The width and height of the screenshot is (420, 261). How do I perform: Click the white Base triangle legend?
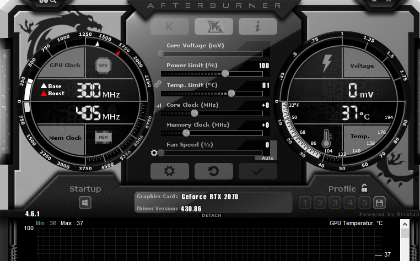(44, 86)
